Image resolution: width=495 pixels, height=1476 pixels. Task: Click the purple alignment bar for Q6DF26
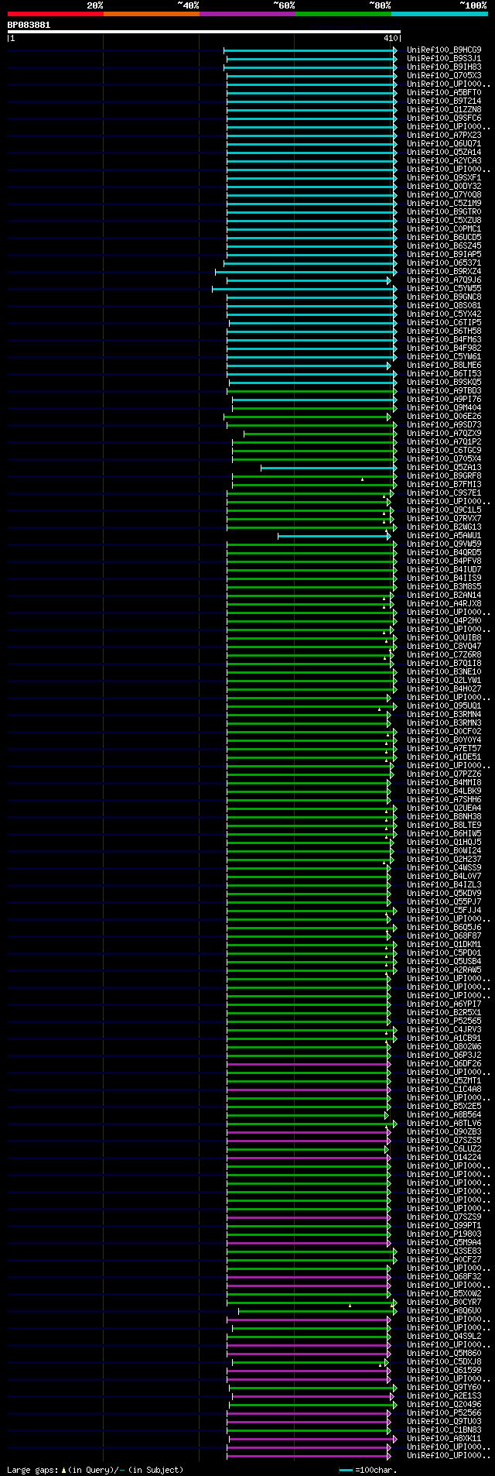[309, 1064]
